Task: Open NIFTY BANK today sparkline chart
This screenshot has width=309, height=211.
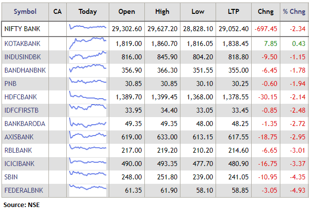Action: tap(88, 28)
